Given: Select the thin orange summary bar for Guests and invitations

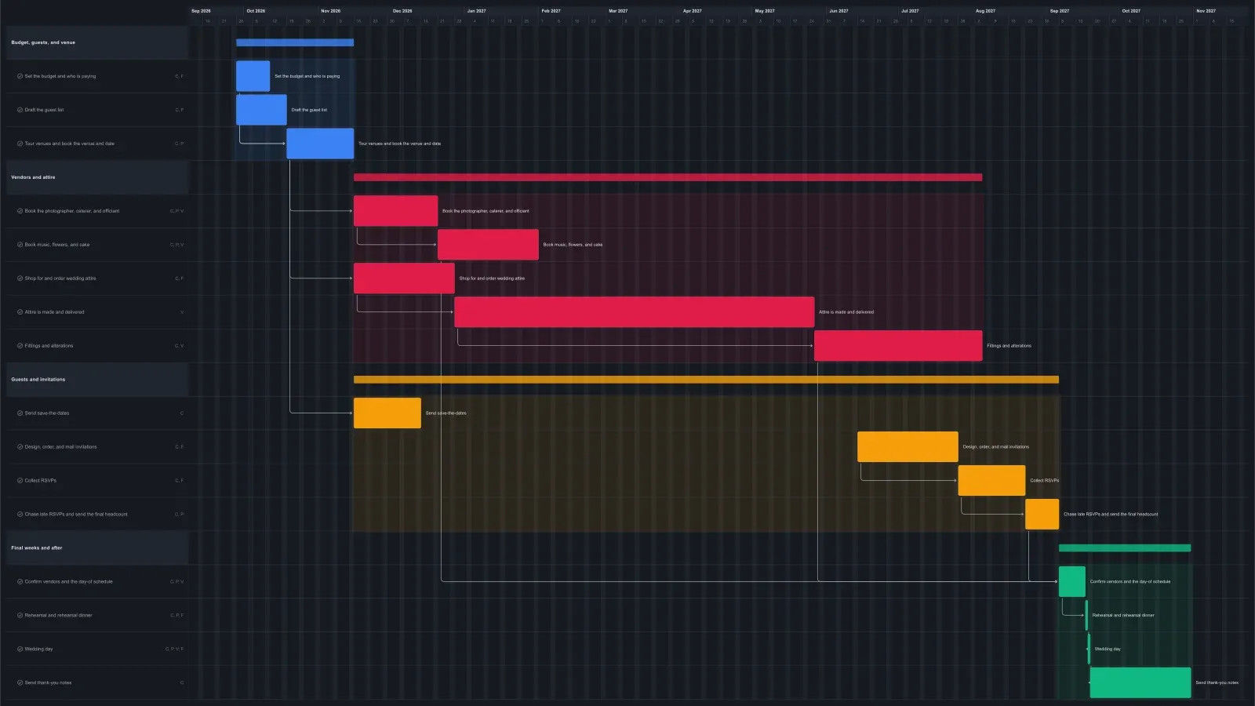Looking at the screenshot, I should pos(706,380).
